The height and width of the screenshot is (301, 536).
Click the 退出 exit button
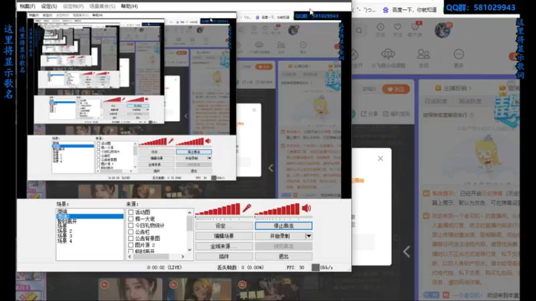[283, 256]
